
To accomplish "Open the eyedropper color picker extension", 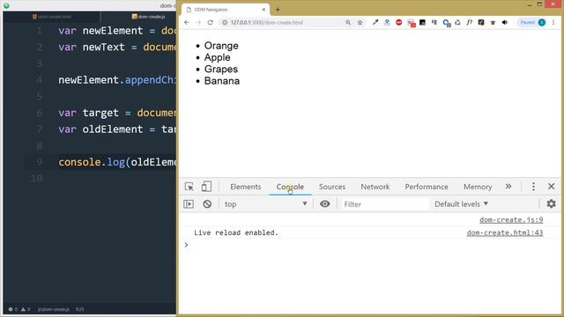I will tap(375, 22).
